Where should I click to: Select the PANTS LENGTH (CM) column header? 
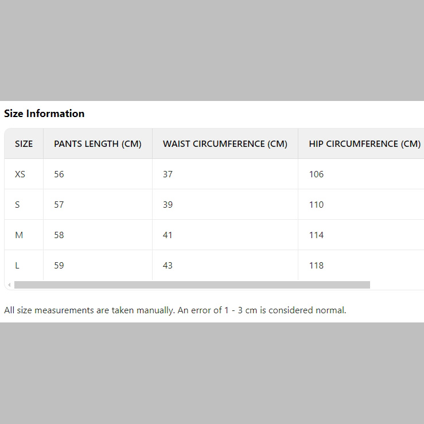point(98,144)
